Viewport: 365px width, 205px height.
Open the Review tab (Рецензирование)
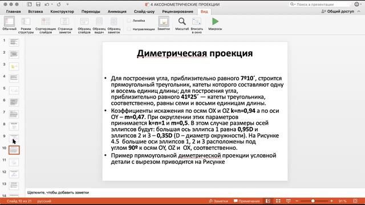[177, 11]
